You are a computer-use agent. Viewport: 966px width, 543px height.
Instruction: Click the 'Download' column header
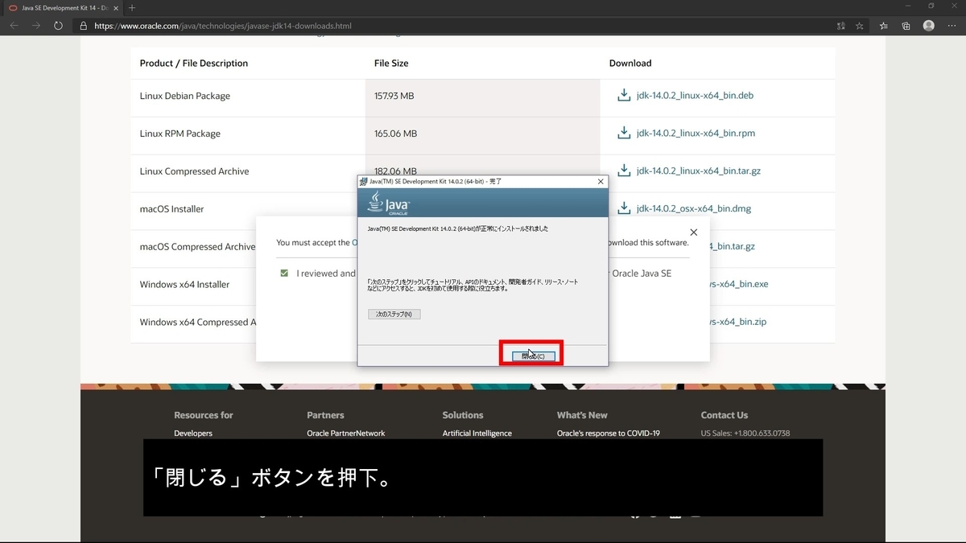(x=630, y=63)
